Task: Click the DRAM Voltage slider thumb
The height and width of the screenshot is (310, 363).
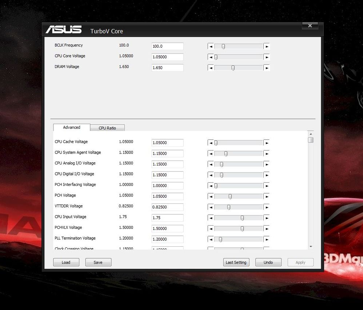Action: click(x=233, y=68)
